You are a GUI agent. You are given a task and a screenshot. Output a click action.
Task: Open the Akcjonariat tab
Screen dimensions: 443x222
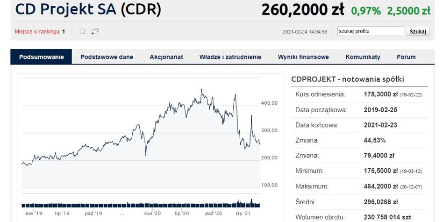coord(166,57)
